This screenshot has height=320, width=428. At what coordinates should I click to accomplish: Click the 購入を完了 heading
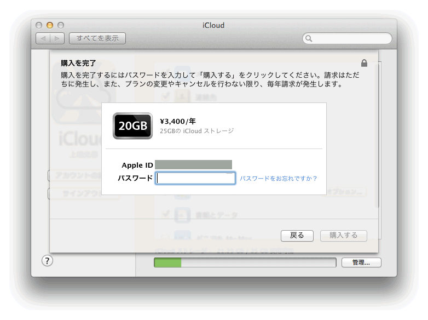coord(78,63)
